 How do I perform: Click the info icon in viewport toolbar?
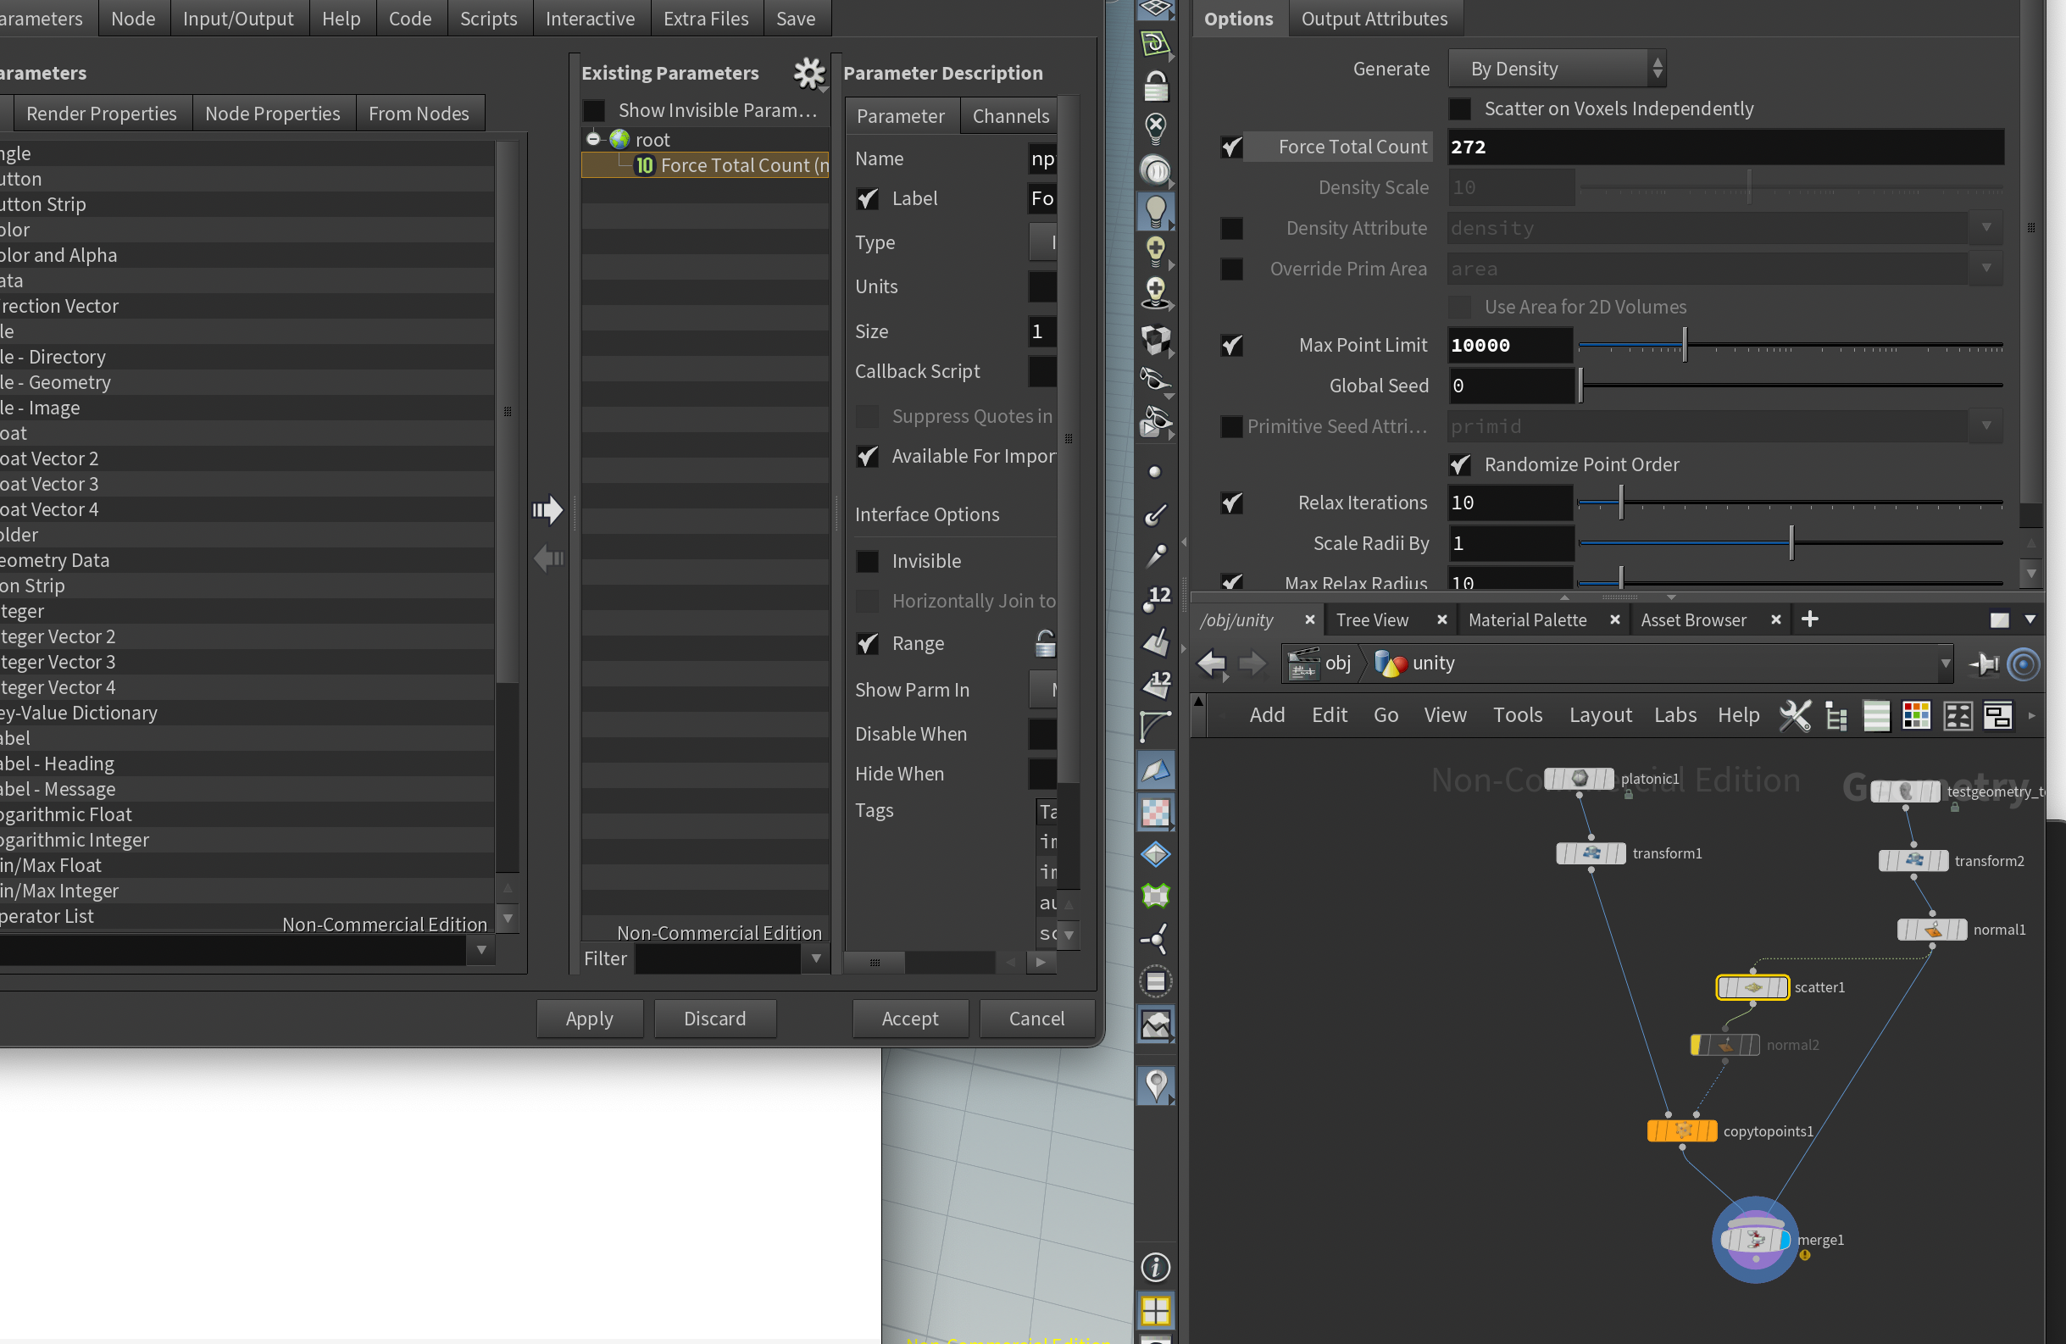(x=1155, y=1267)
